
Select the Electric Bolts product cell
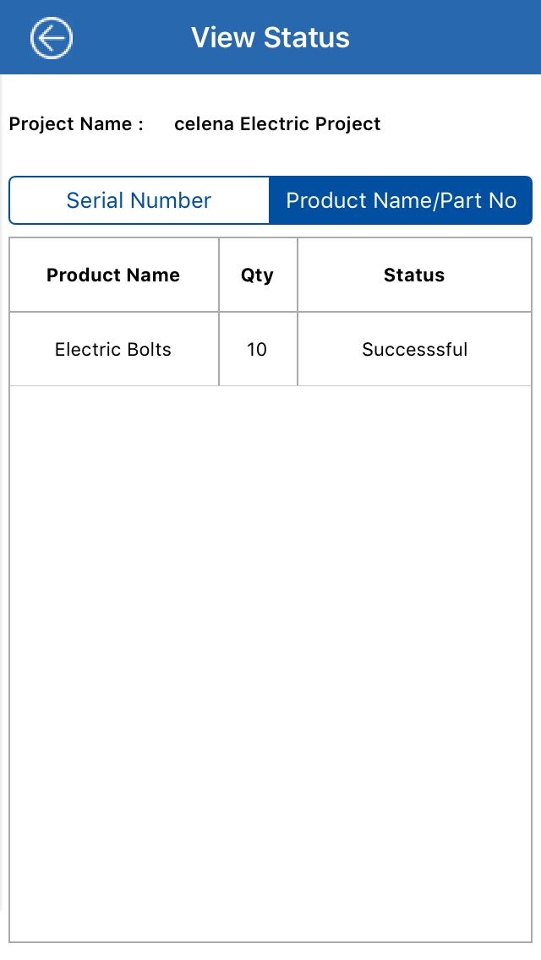(x=113, y=349)
